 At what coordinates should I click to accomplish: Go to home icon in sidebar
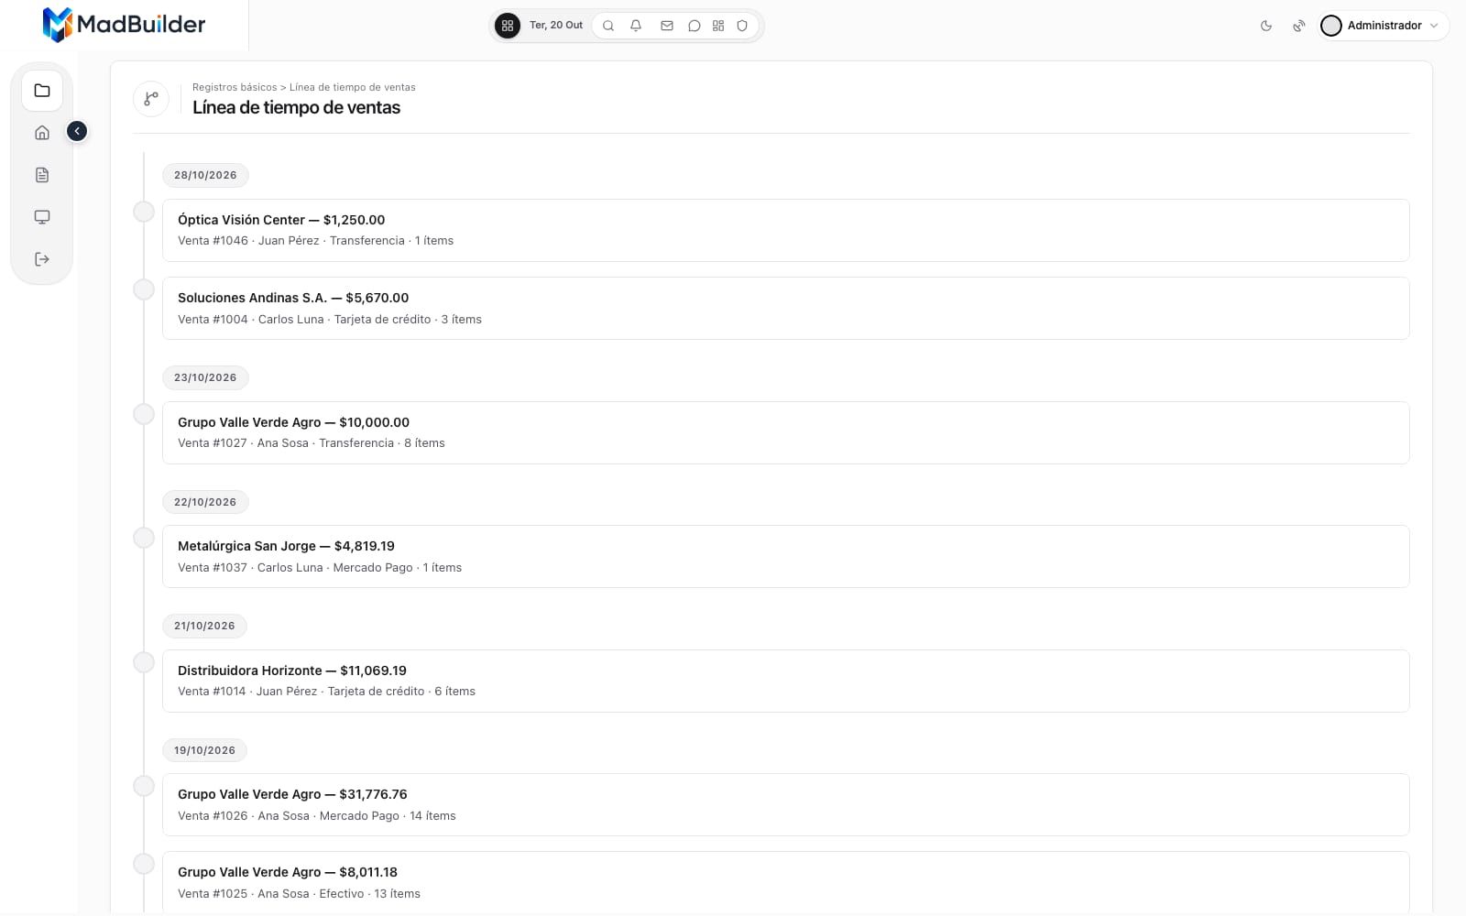click(42, 133)
